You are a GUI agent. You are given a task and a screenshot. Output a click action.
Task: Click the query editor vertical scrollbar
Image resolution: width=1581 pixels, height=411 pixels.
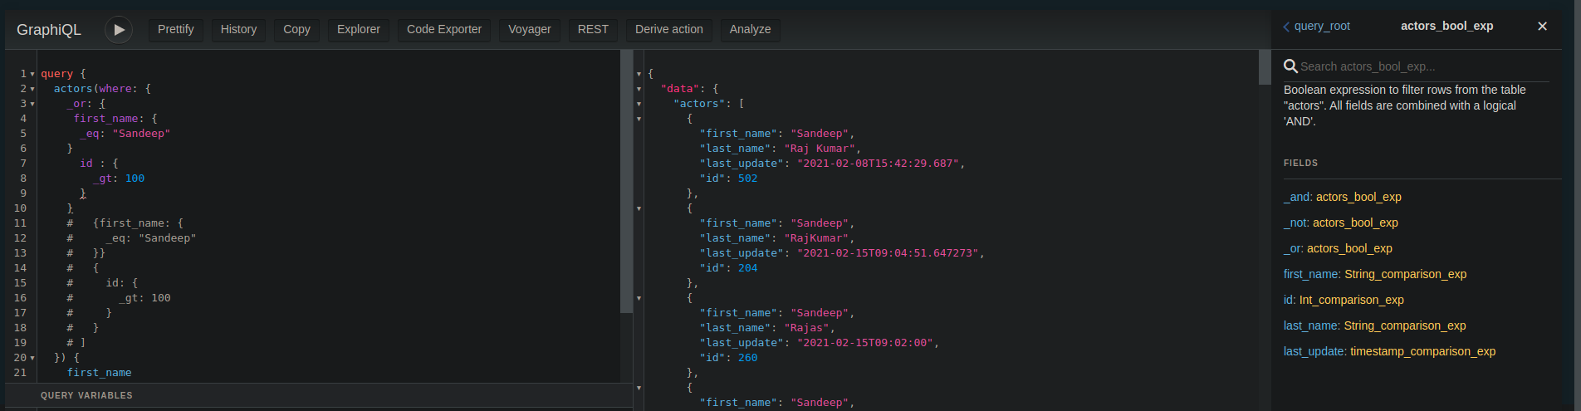click(626, 181)
